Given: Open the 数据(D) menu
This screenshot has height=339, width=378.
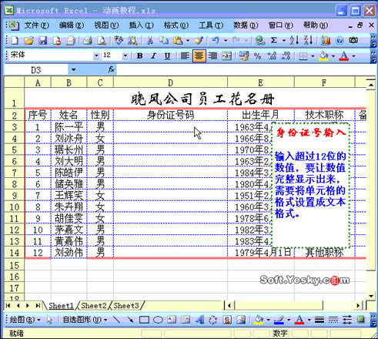Looking at the screenshot, I should click(246, 25).
